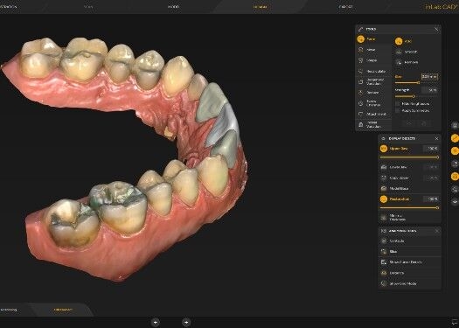
Task: Click the Strength percentage field
Action: [430, 90]
